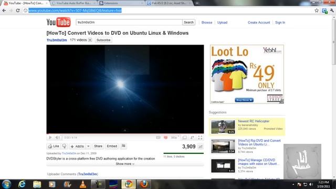This screenshot has width=336, height=189.
Task: Open Windows Explorer folder in taskbar
Action: tap(37, 184)
